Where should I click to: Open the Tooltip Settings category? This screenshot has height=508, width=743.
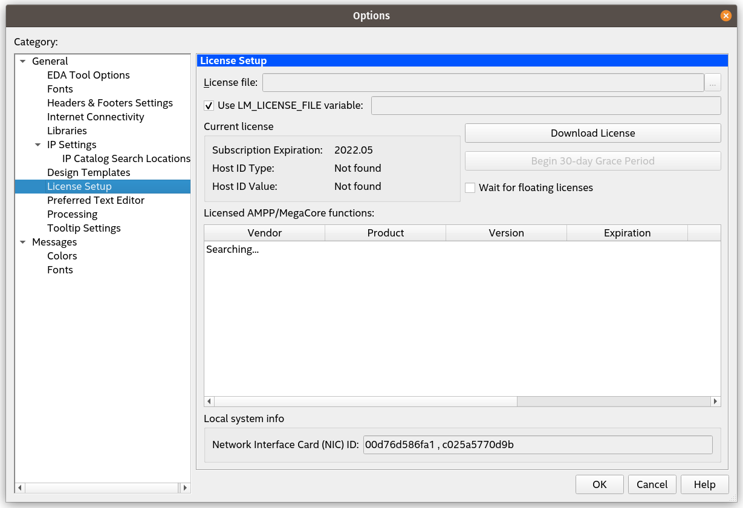84,228
